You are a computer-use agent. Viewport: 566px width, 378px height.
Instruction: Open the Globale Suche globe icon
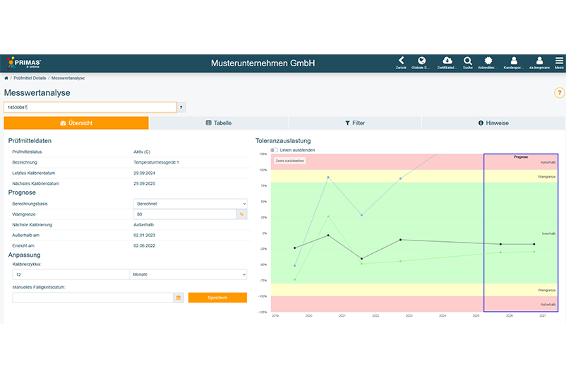click(422, 61)
